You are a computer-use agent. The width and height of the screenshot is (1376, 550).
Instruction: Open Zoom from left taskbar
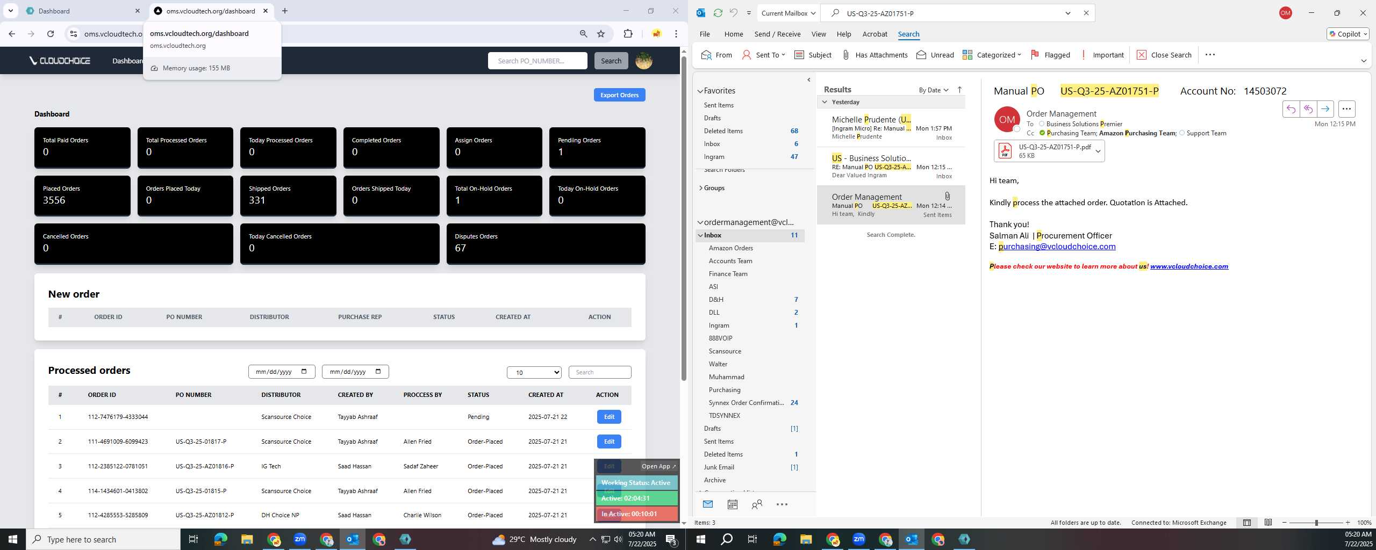click(x=300, y=539)
